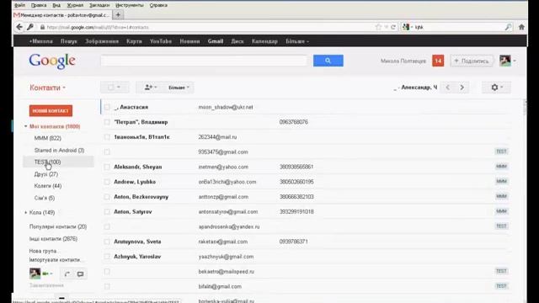Click the browser address bar URL
Image resolution: width=539 pixels, height=303 pixels.
coord(98,27)
